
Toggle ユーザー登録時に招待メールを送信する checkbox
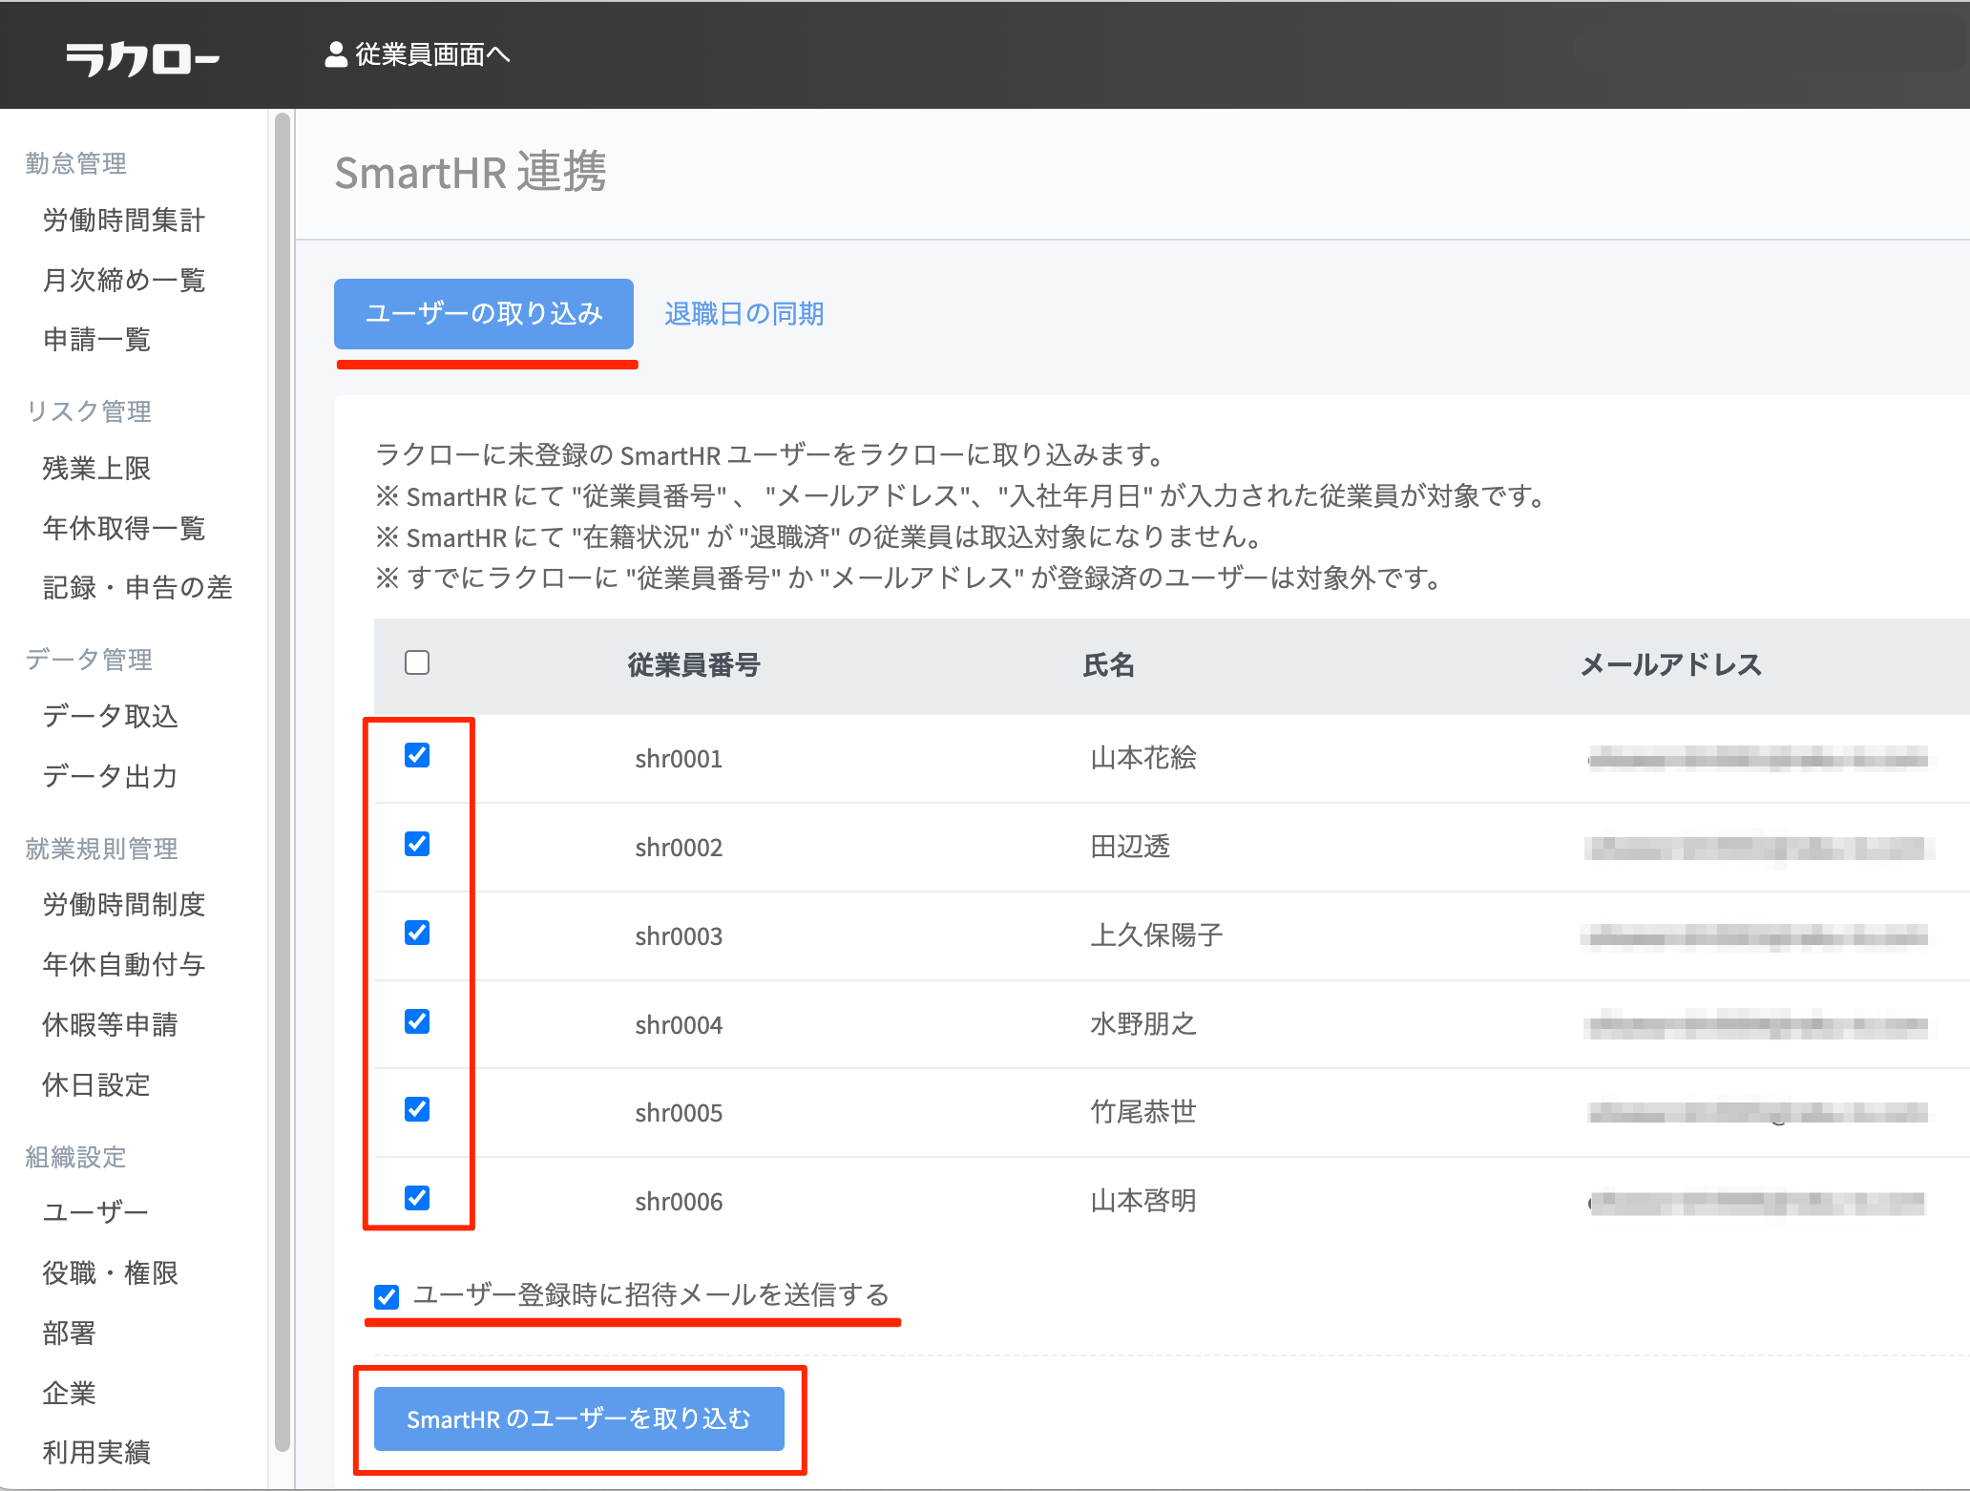click(387, 1296)
